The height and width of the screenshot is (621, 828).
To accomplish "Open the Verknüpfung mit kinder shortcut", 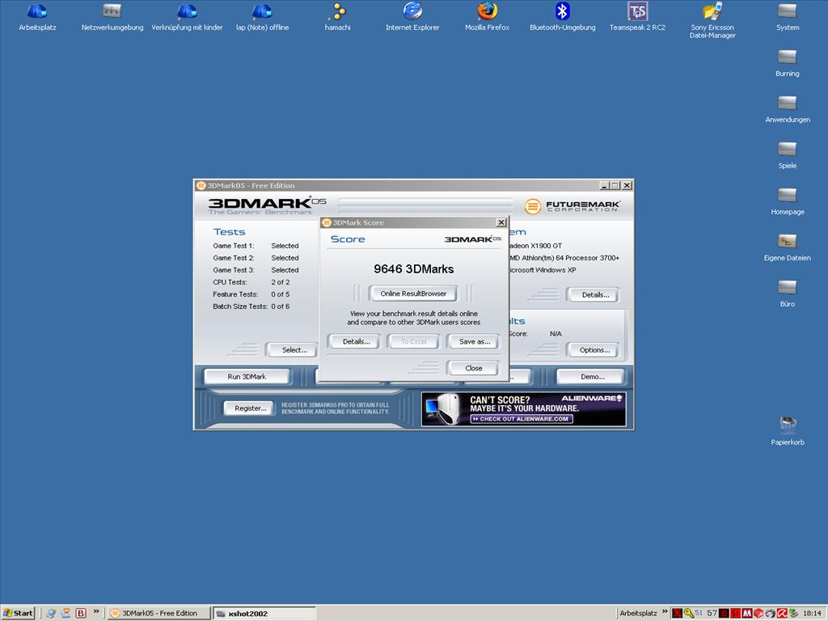I will point(187,16).
